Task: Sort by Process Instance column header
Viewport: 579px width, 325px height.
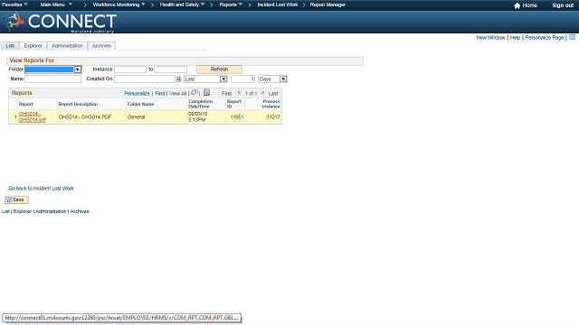Action: [271, 104]
